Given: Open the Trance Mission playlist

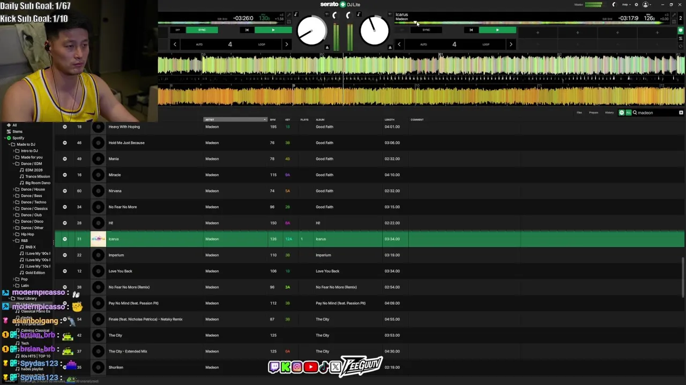Looking at the screenshot, I should click(x=37, y=176).
